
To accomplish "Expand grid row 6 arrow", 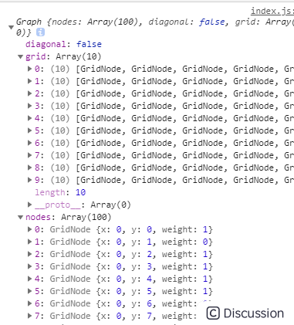I will [30, 143].
